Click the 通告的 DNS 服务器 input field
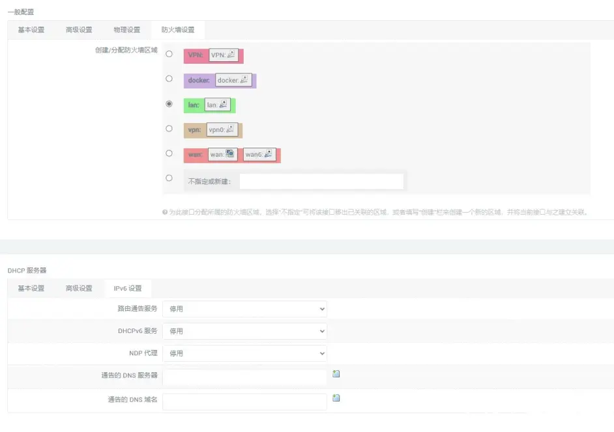Image resolution: width=614 pixels, height=432 pixels. click(244, 377)
